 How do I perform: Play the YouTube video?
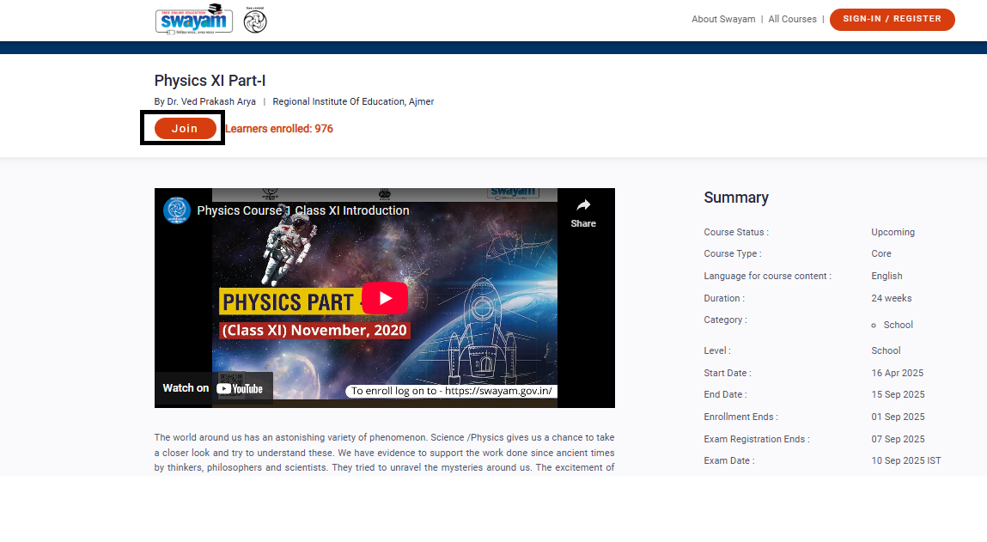pyautogui.click(x=385, y=298)
